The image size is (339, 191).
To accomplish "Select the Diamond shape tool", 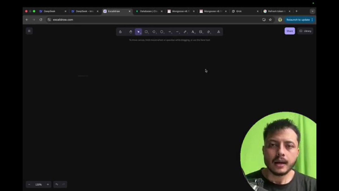I will point(154,32).
